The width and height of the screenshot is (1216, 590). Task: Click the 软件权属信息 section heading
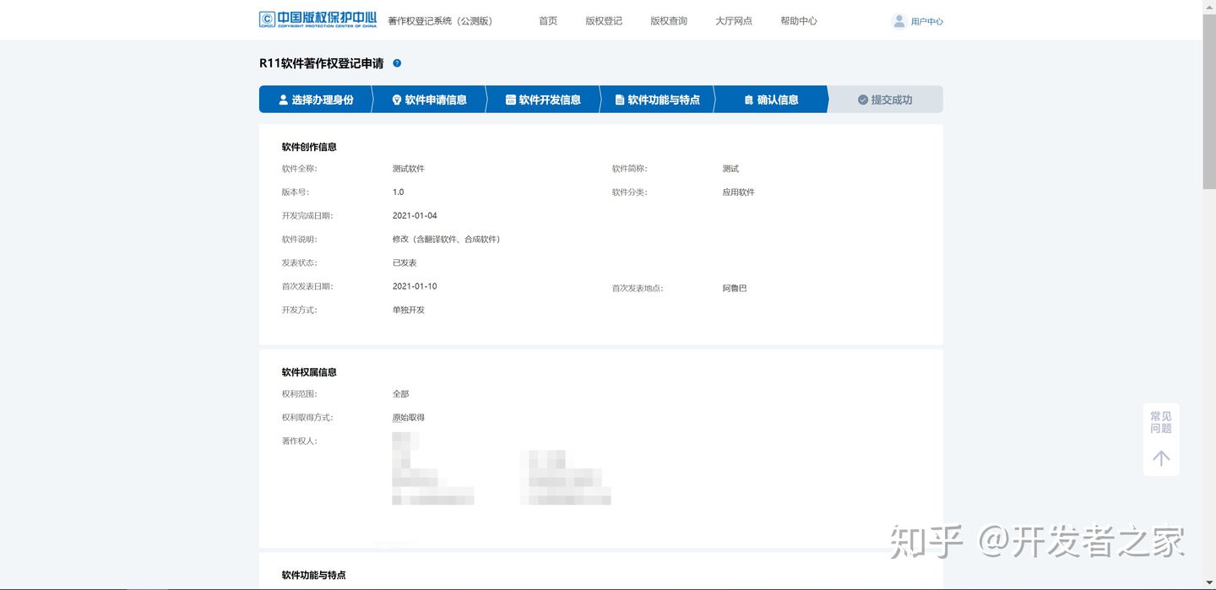(x=309, y=372)
